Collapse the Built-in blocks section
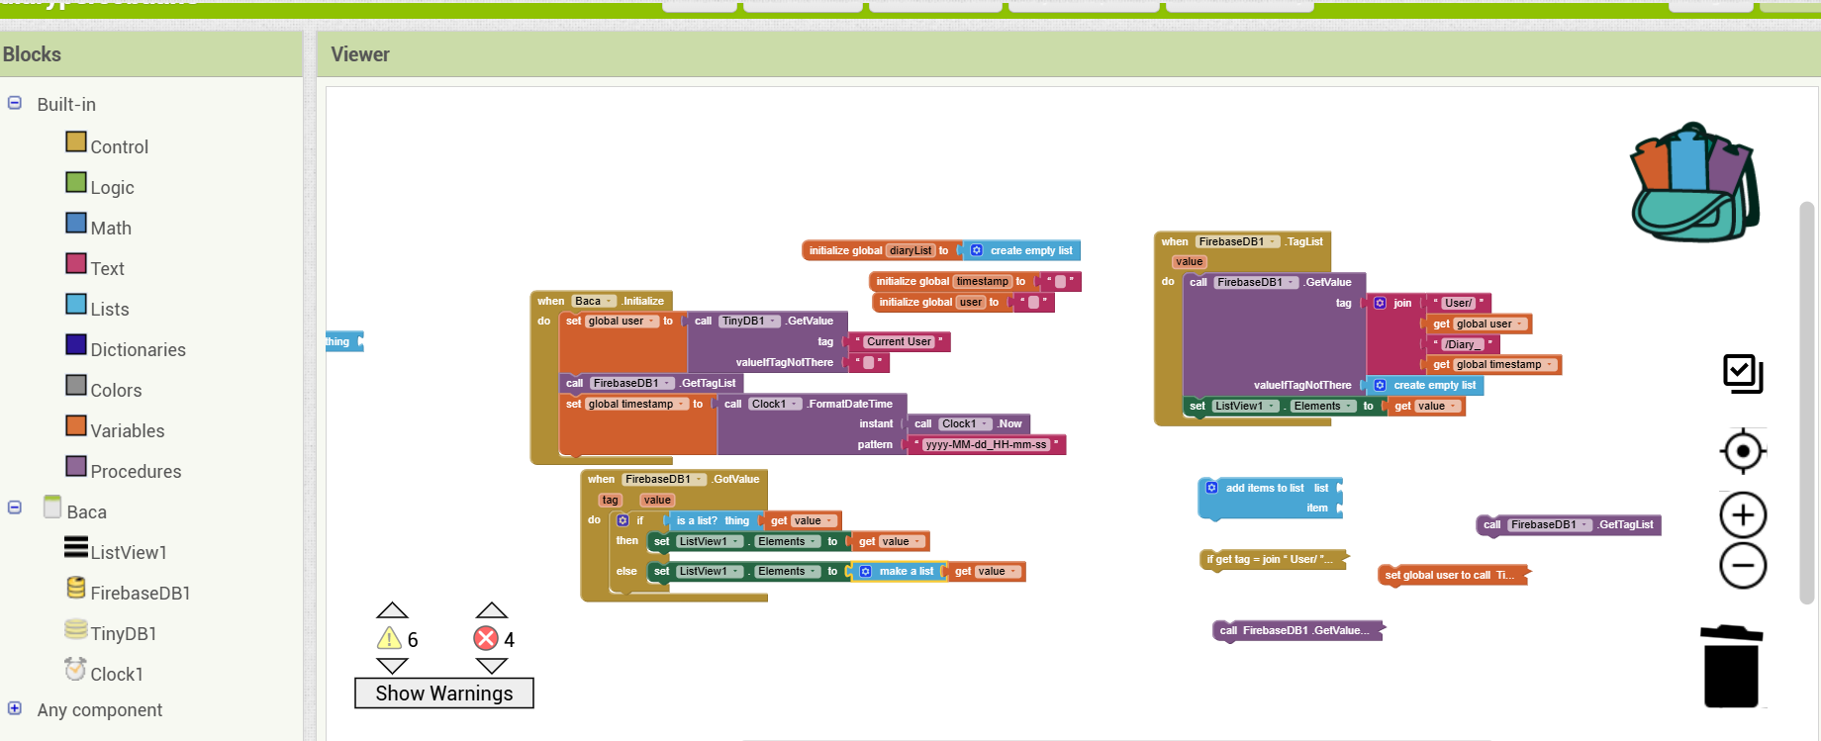Viewport: 1821px width, 741px height. coord(15,103)
